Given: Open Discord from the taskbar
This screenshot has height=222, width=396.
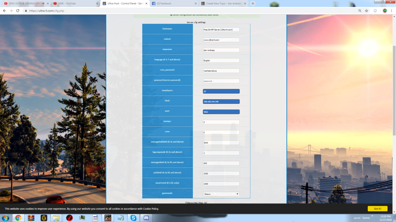Looking at the screenshot, I should (146, 218).
